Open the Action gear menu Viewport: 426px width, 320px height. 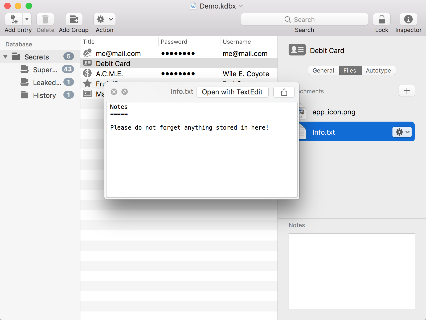coord(105,19)
